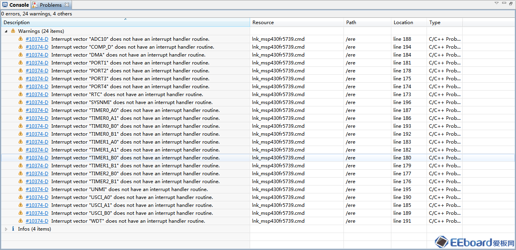Screen dimensions: 516x250
Task: Expand the Infos (4 items) group
Action: pos(6,229)
